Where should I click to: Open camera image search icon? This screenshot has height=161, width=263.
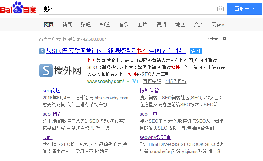220,9
